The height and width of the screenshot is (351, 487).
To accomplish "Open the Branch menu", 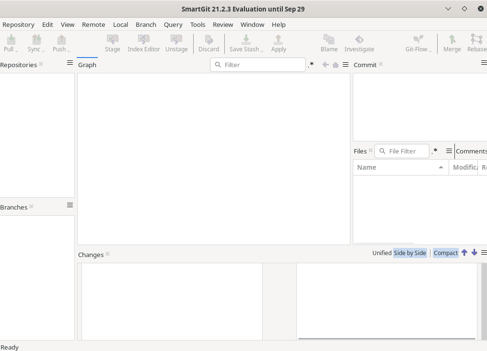I will click(146, 24).
